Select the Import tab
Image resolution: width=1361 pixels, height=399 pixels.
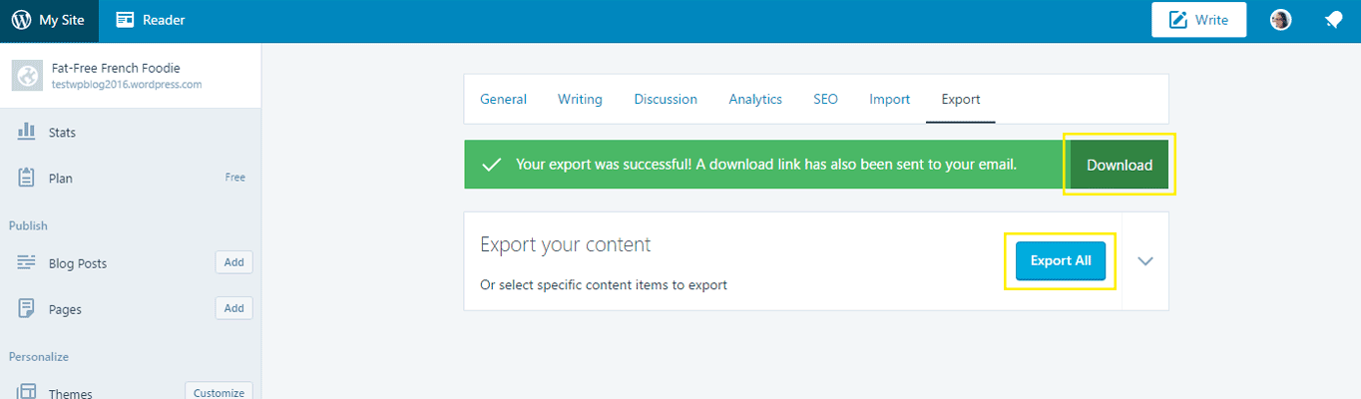click(x=889, y=99)
